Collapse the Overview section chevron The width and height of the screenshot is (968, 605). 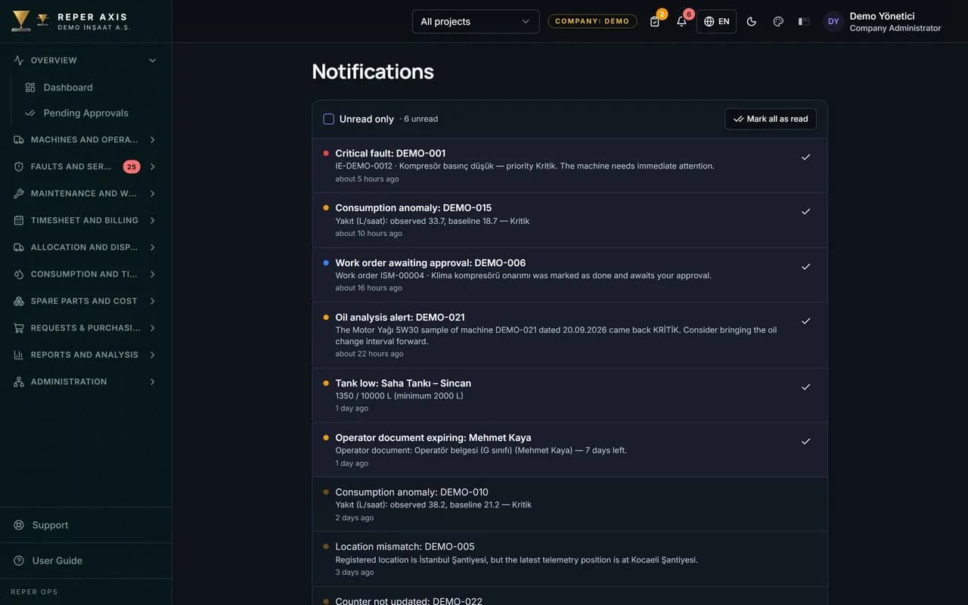[153, 60]
